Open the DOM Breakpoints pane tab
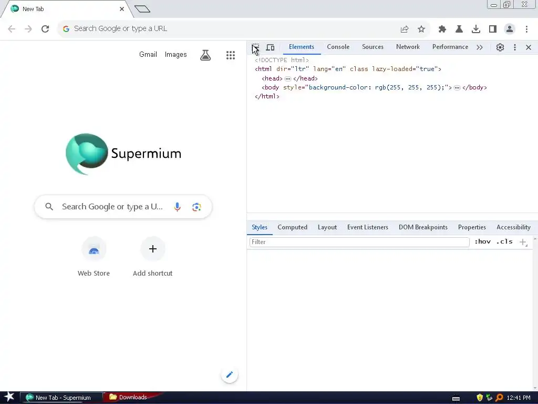The width and height of the screenshot is (538, 404). pos(423,227)
